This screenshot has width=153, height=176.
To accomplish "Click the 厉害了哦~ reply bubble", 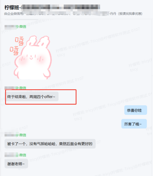I will (134, 124).
